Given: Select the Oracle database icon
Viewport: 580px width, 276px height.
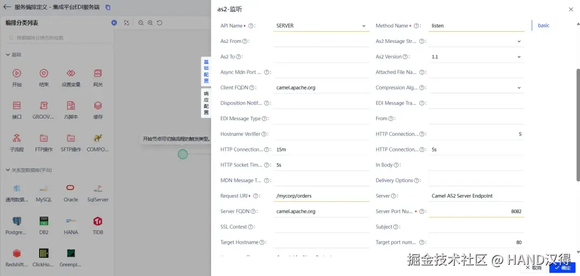Looking at the screenshot, I should (x=70, y=188).
